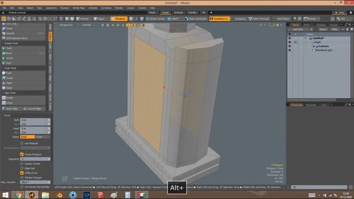
Task: Select the Swirl tool
Action: (23, 63)
